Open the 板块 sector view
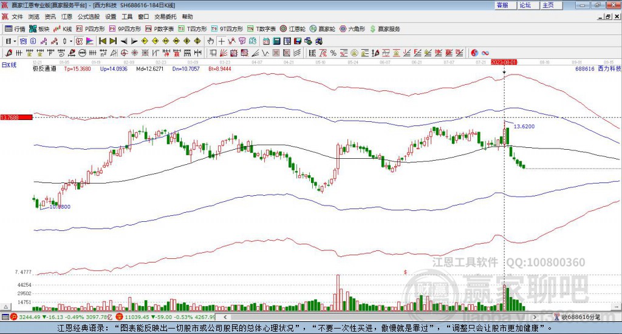 [39, 29]
